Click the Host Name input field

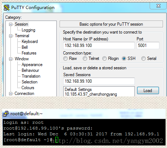[x=99, y=45]
